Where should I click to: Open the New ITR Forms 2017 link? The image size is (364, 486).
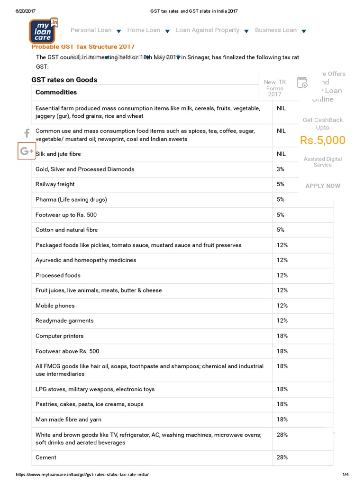click(274, 88)
